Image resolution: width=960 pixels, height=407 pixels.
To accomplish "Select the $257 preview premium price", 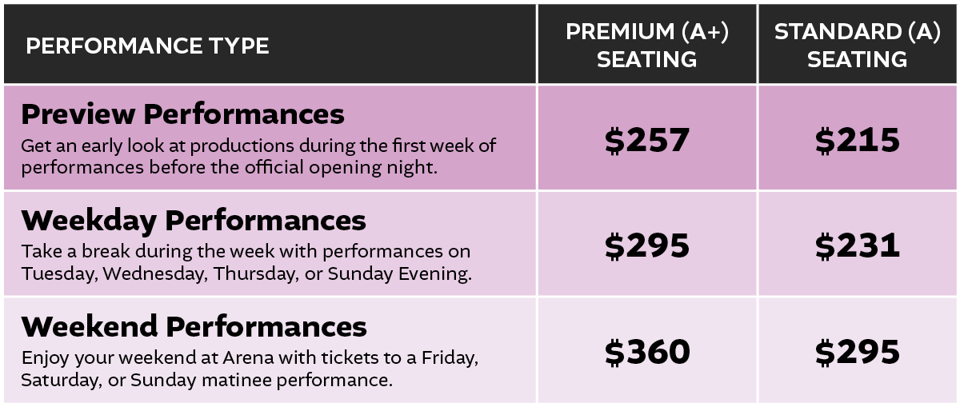I will click(x=646, y=141).
